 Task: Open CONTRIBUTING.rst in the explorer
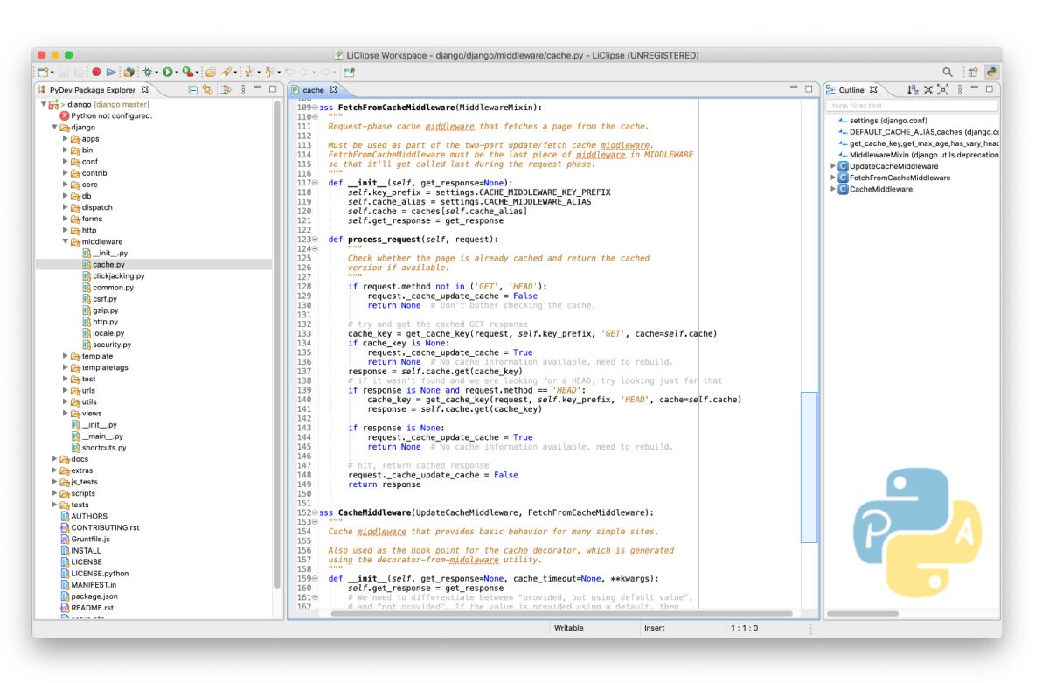click(x=105, y=527)
